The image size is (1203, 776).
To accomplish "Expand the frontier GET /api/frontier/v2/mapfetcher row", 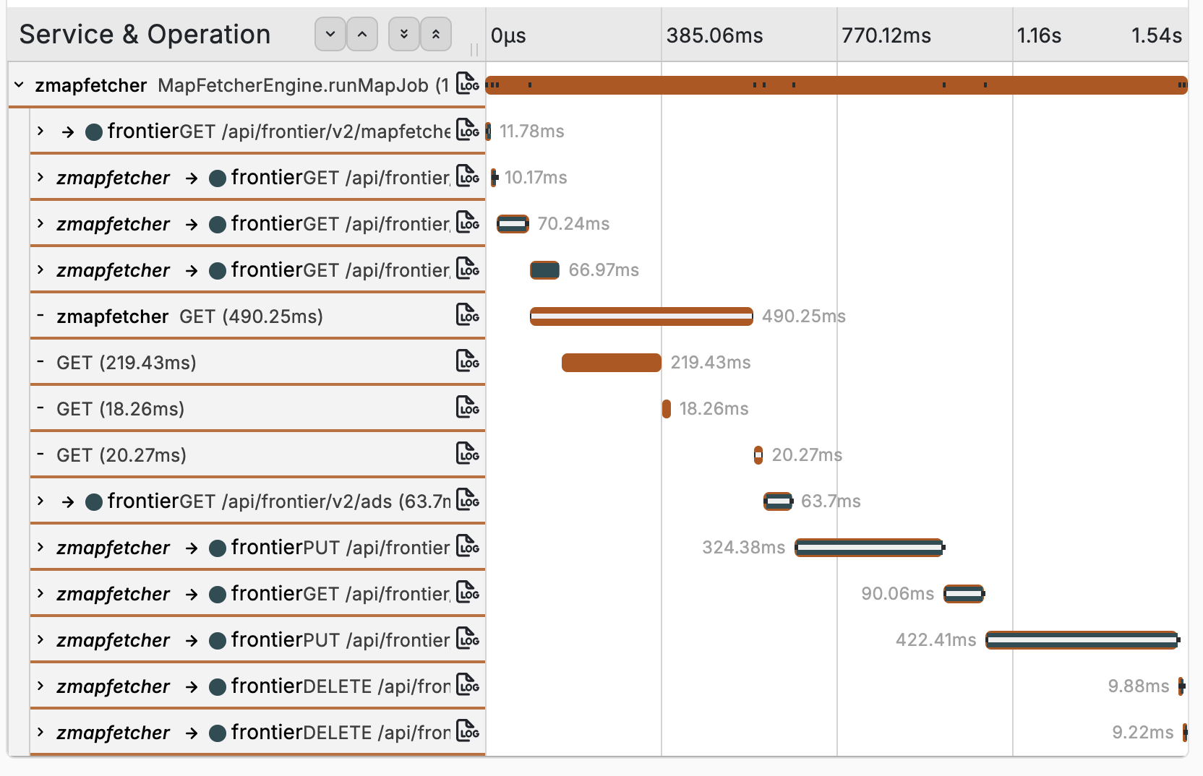I will click(41, 132).
